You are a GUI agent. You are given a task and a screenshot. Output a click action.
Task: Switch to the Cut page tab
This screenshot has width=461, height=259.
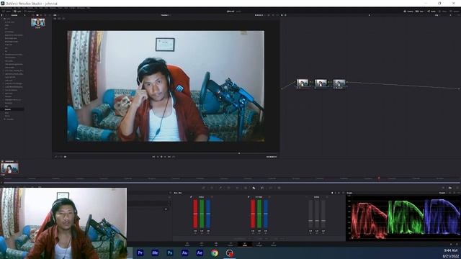click(202, 245)
